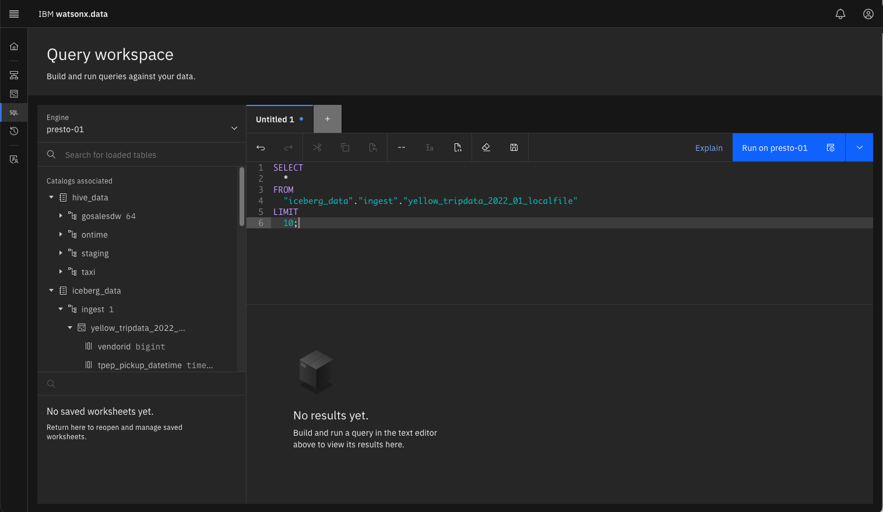Screen dimensions: 883x512
Task: Redo the editor change
Action: coord(289,147)
